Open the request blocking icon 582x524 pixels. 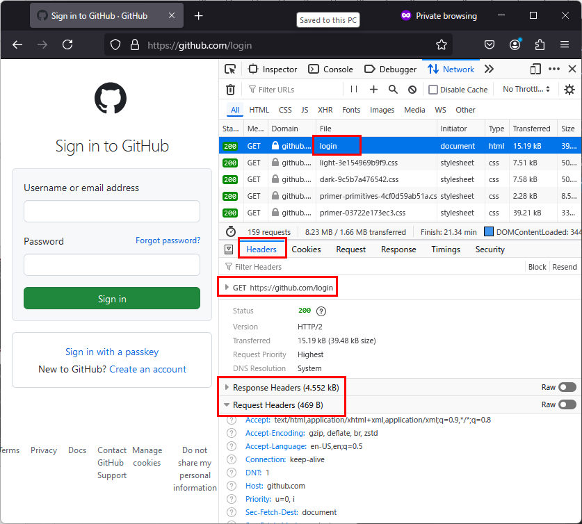412,90
